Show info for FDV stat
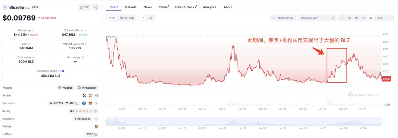The height and width of the screenshot is (138, 398). pos(29,44)
